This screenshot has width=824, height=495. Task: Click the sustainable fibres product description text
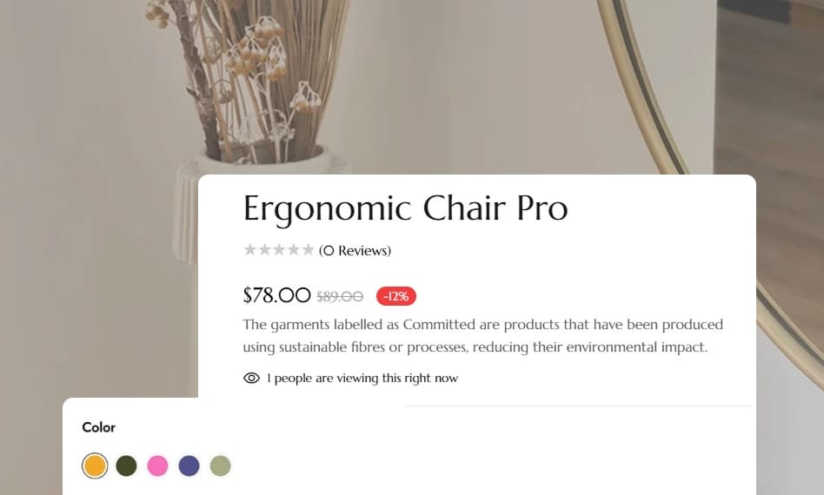[x=482, y=336]
